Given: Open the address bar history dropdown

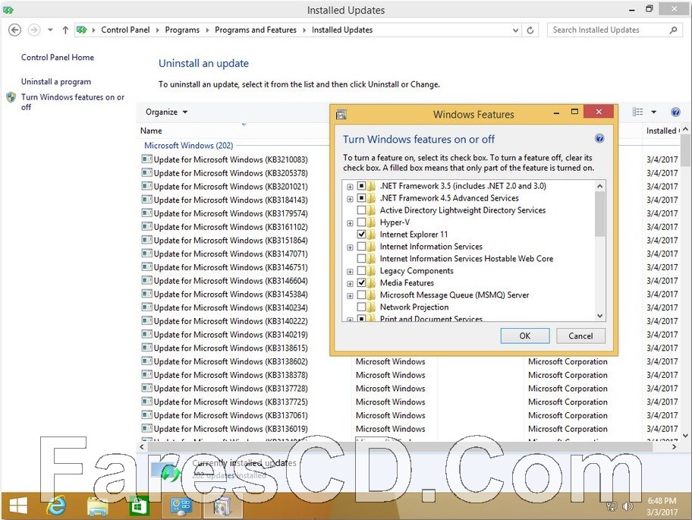Looking at the screenshot, I should [515, 30].
